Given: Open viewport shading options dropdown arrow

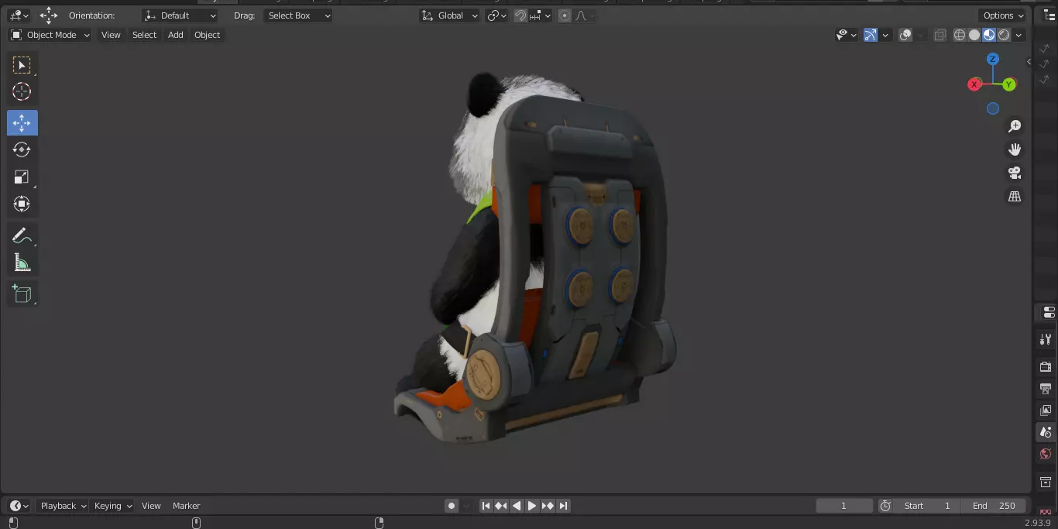Looking at the screenshot, I should tap(1019, 35).
